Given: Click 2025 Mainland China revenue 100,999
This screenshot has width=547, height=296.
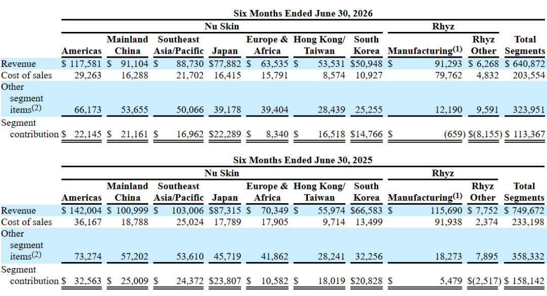Looking at the screenshot, I should click(x=132, y=210).
